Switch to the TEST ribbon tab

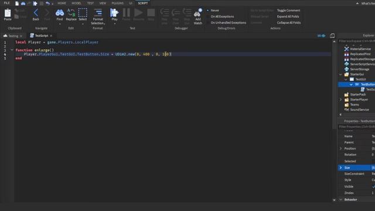pos(90,4)
